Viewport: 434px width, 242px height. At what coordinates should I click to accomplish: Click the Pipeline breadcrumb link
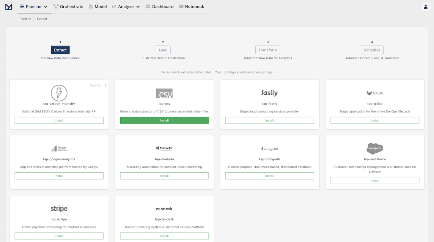[x=25, y=19]
